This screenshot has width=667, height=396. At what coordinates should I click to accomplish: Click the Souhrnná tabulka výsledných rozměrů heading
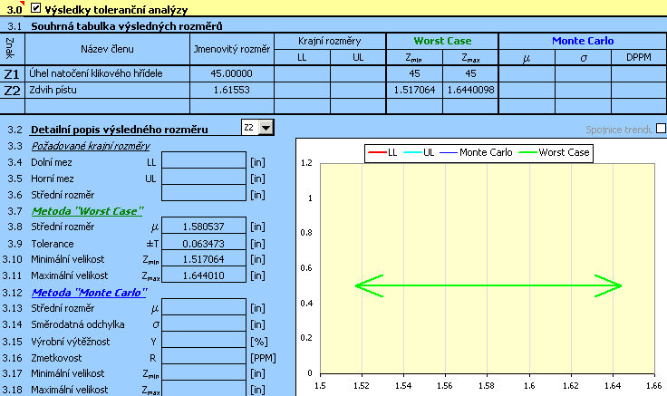tap(126, 26)
